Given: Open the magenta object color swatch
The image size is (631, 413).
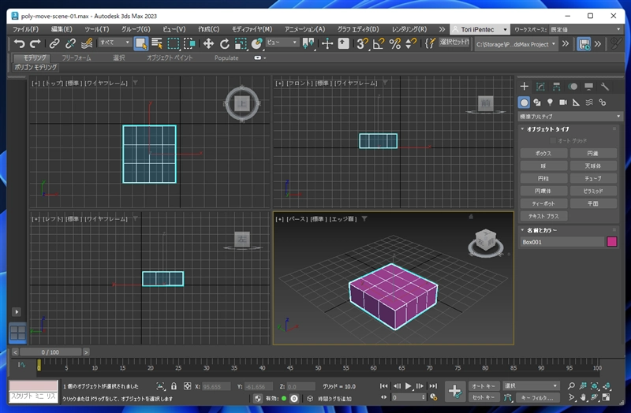Looking at the screenshot, I should pos(612,242).
